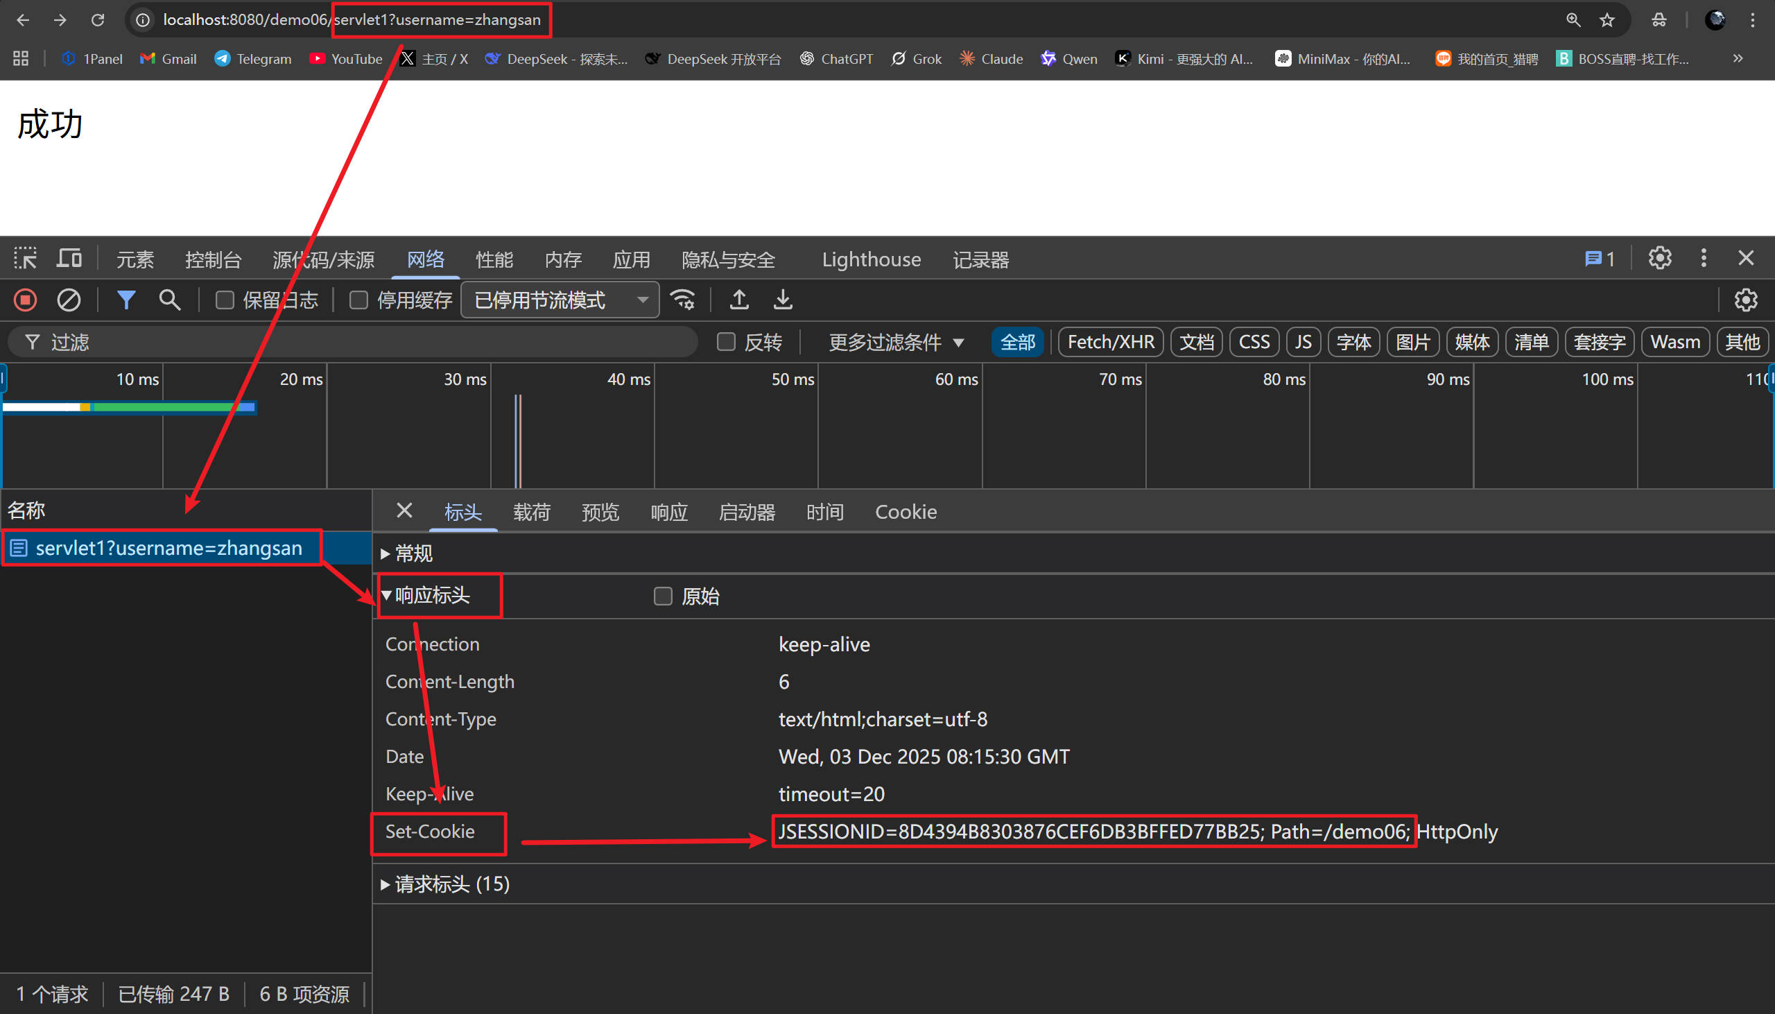Clear the network request log

(69, 300)
